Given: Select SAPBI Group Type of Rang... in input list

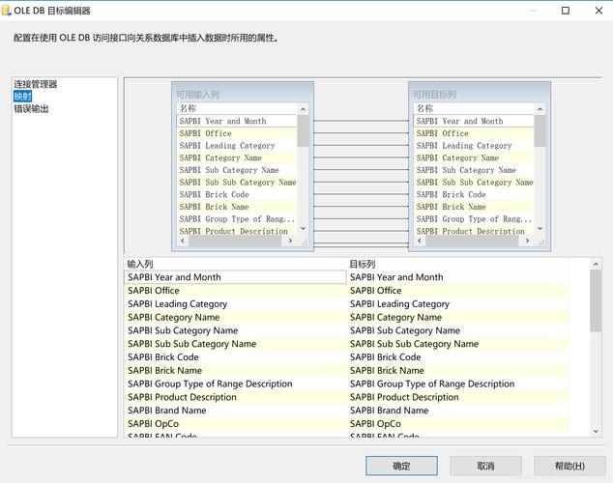Looking at the screenshot, I should 237,219.
